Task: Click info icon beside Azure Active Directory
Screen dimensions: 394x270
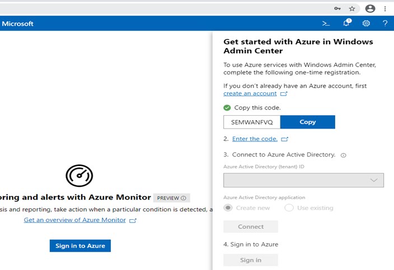Action: [x=343, y=155]
